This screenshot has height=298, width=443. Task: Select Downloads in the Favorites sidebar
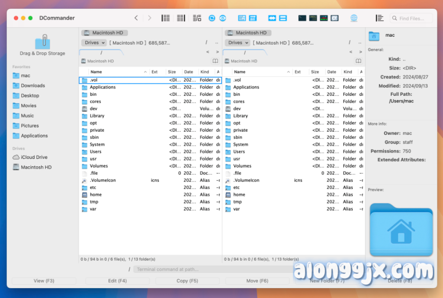coord(33,86)
